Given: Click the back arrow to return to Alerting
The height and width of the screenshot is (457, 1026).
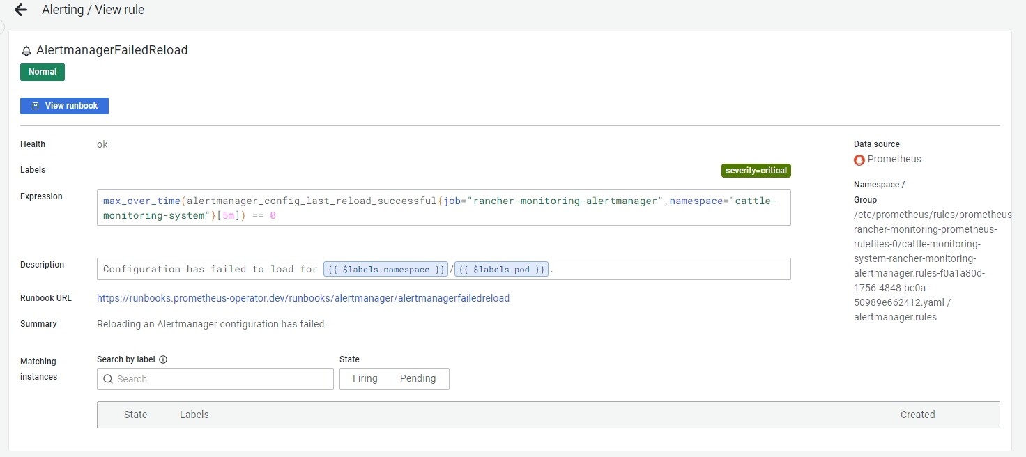Looking at the screenshot, I should pyautogui.click(x=20, y=10).
